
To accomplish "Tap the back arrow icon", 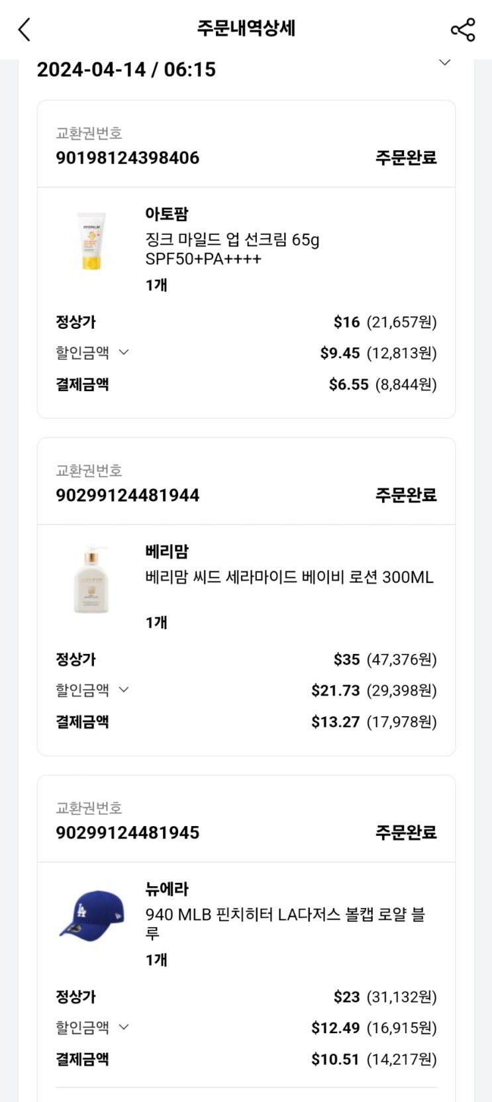I will click(x=25, y=30).
